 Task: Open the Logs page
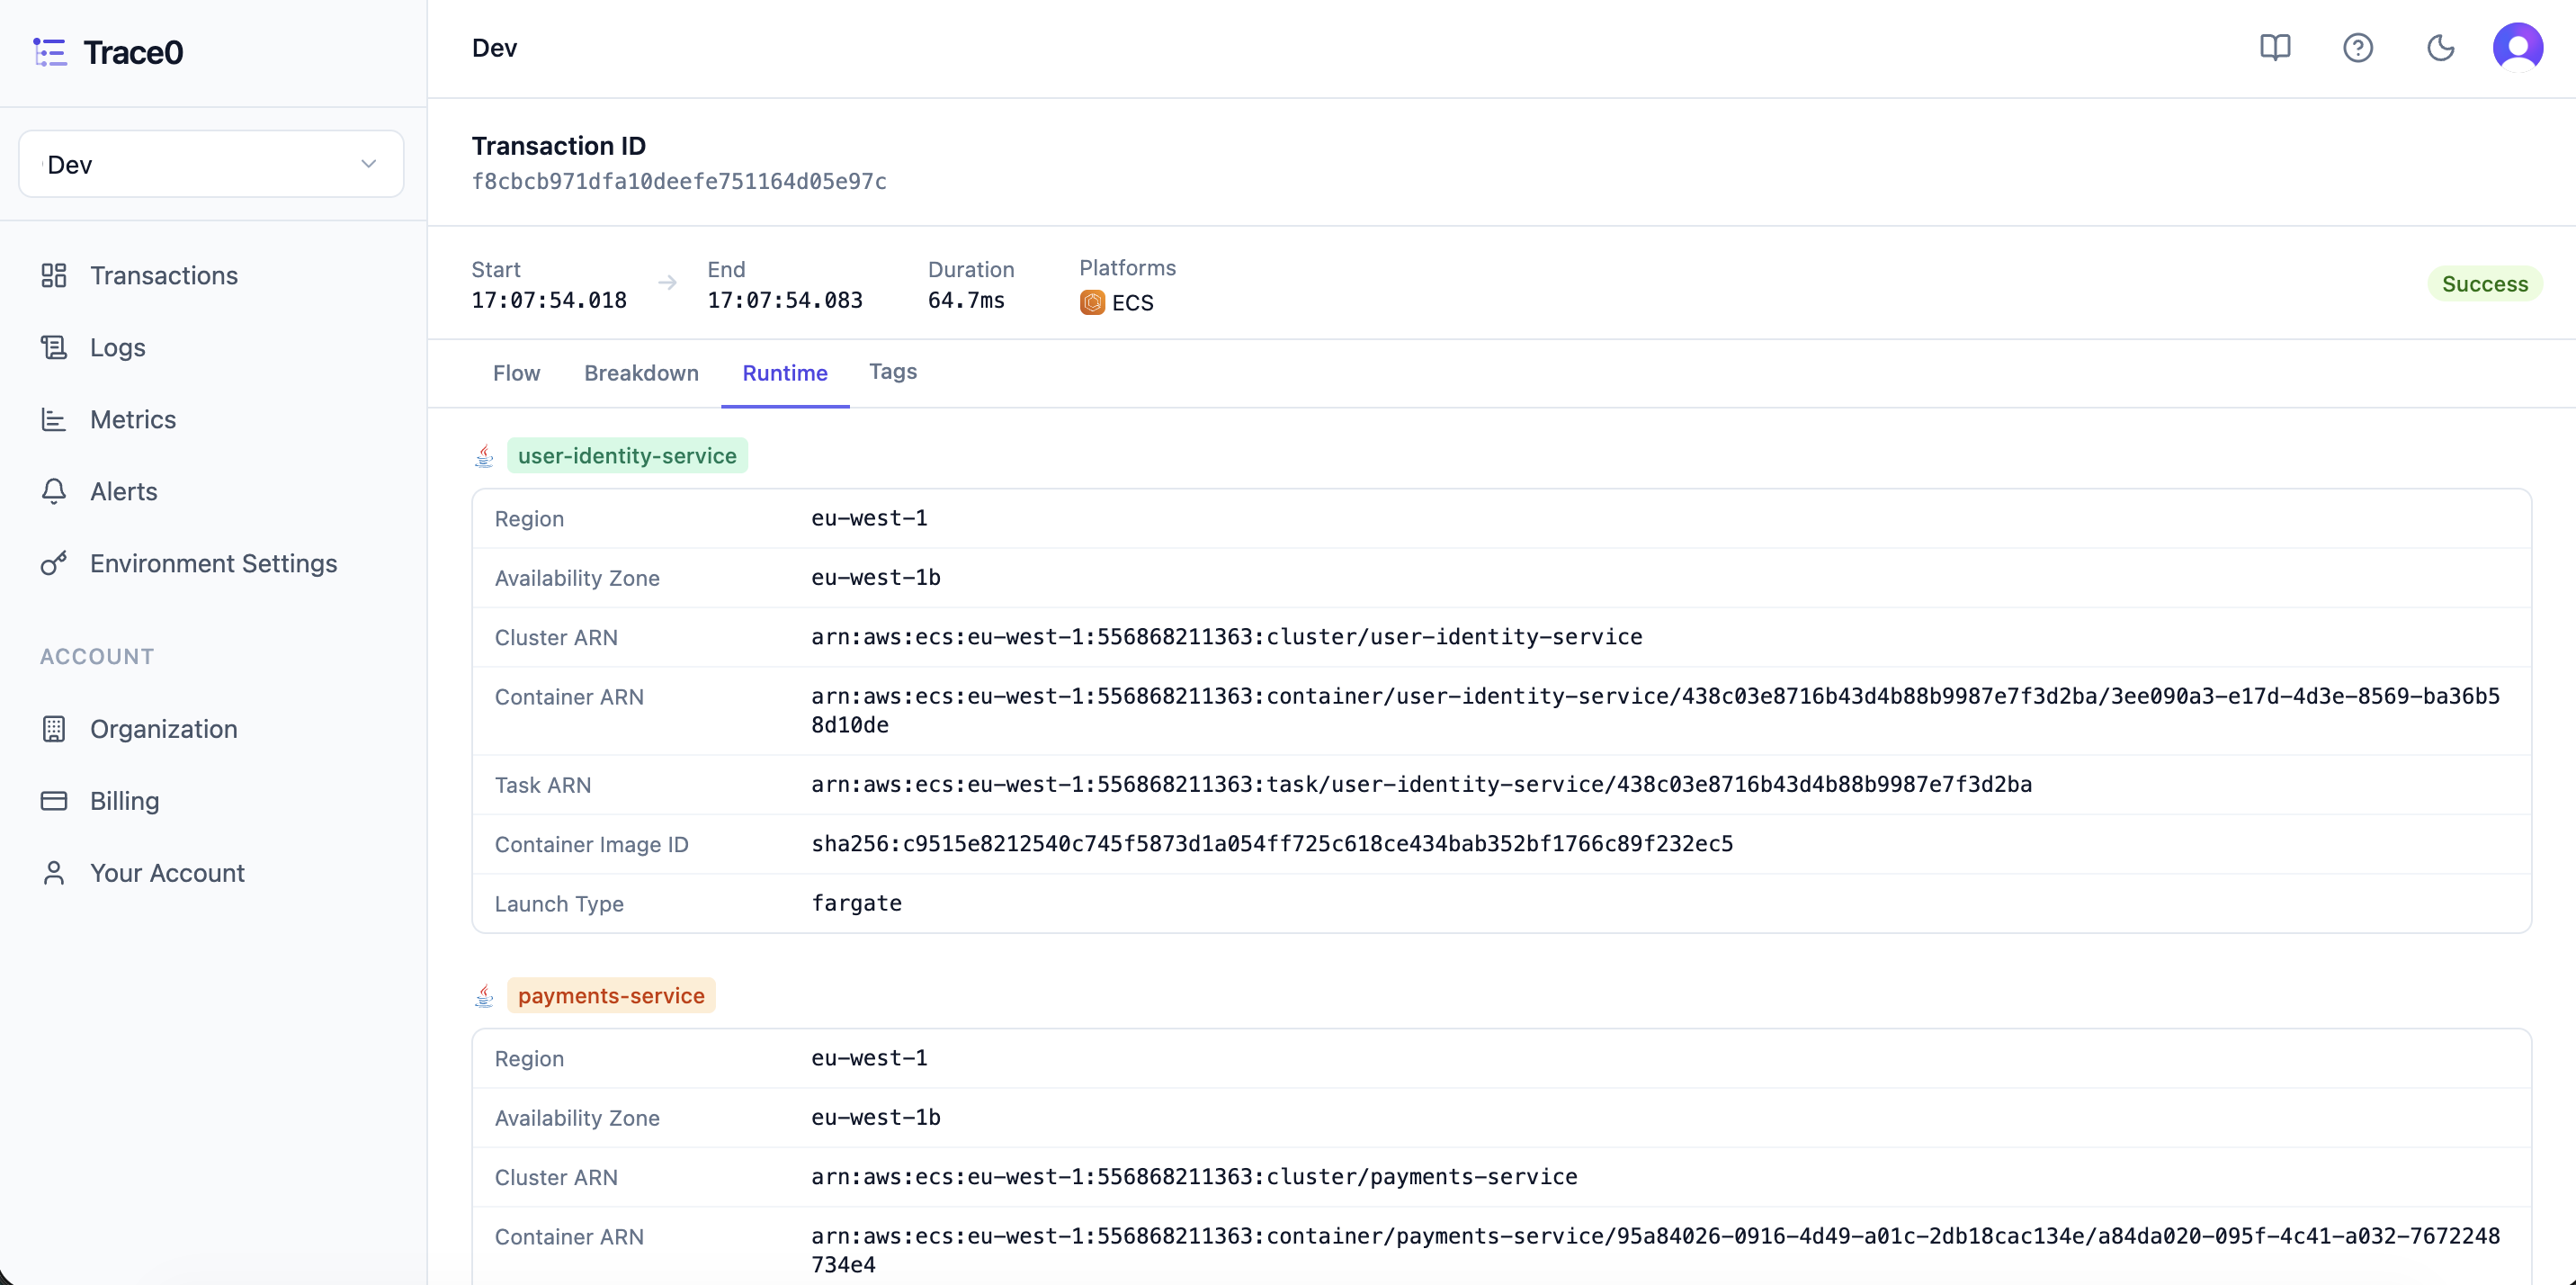(118, 347)
